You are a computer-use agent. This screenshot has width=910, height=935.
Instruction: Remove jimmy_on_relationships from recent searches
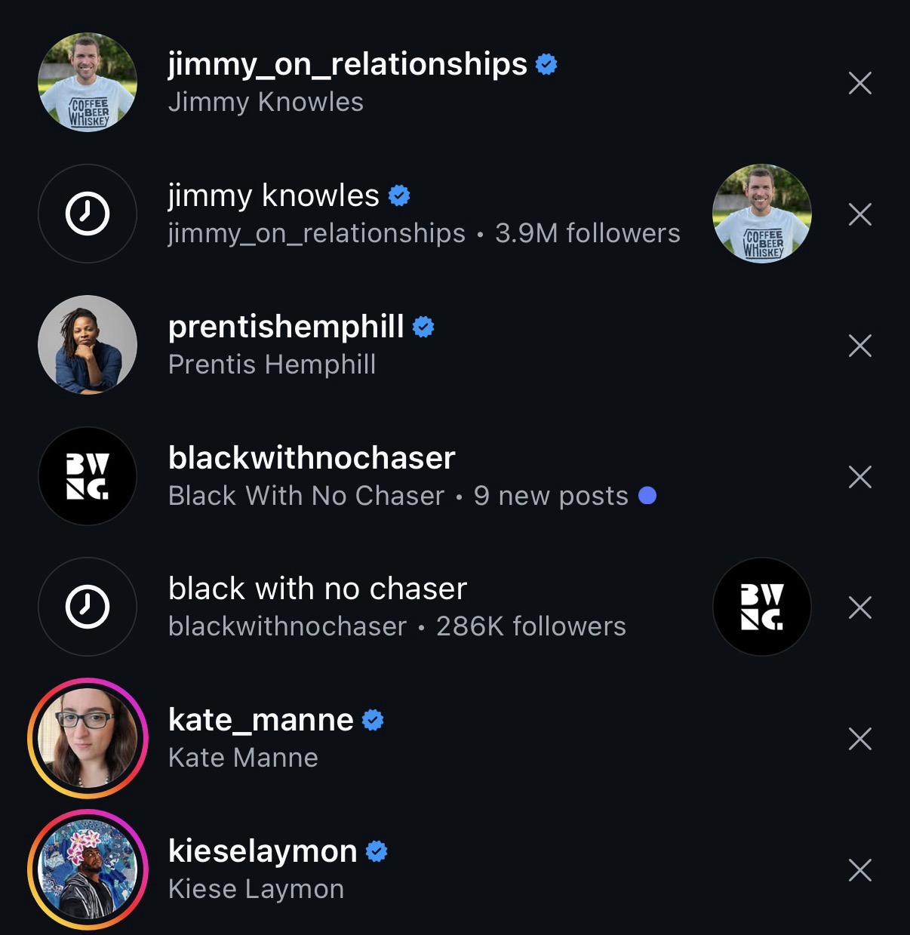(859, 83)
